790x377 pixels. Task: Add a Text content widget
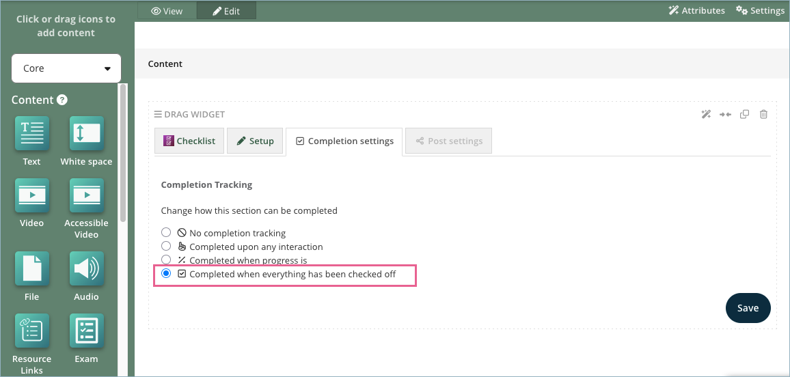31,133
